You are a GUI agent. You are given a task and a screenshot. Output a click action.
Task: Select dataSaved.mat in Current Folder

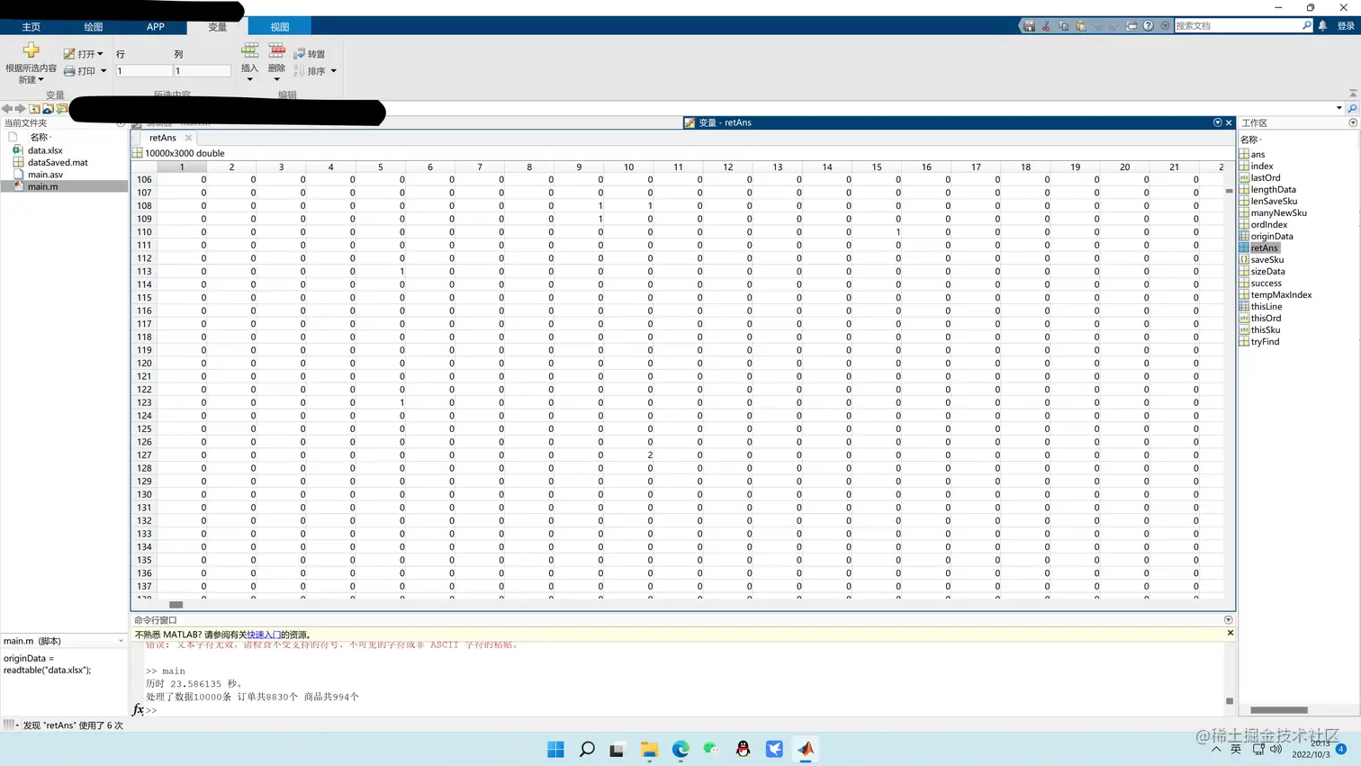58,163
